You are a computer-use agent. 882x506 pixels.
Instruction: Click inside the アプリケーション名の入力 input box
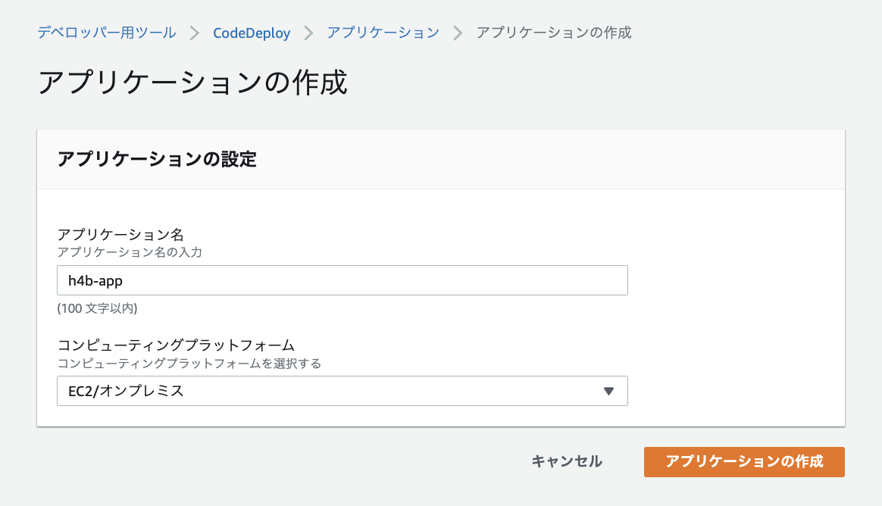click(341, 280)
